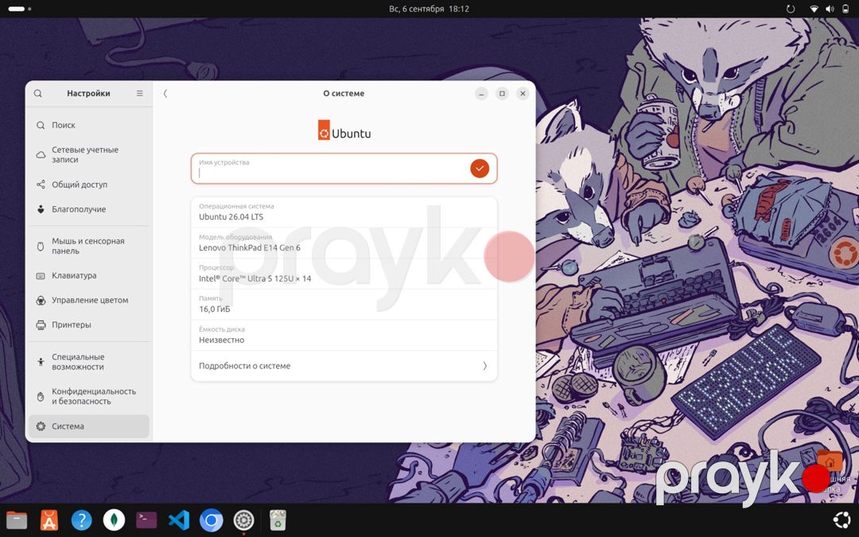
Task: Open the Settings hamburger menu
Action: coord(140,94)
